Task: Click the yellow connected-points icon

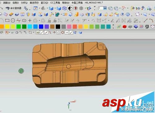Action: (x=51, y=15)
